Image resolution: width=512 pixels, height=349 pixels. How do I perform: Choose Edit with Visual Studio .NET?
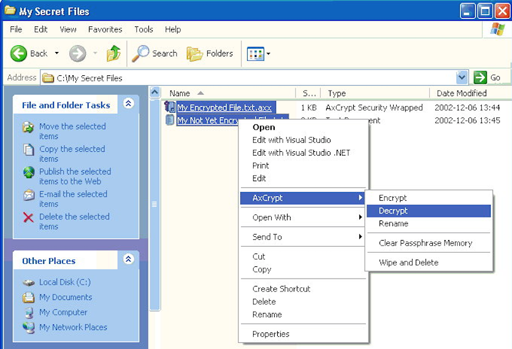click(303, 152)
